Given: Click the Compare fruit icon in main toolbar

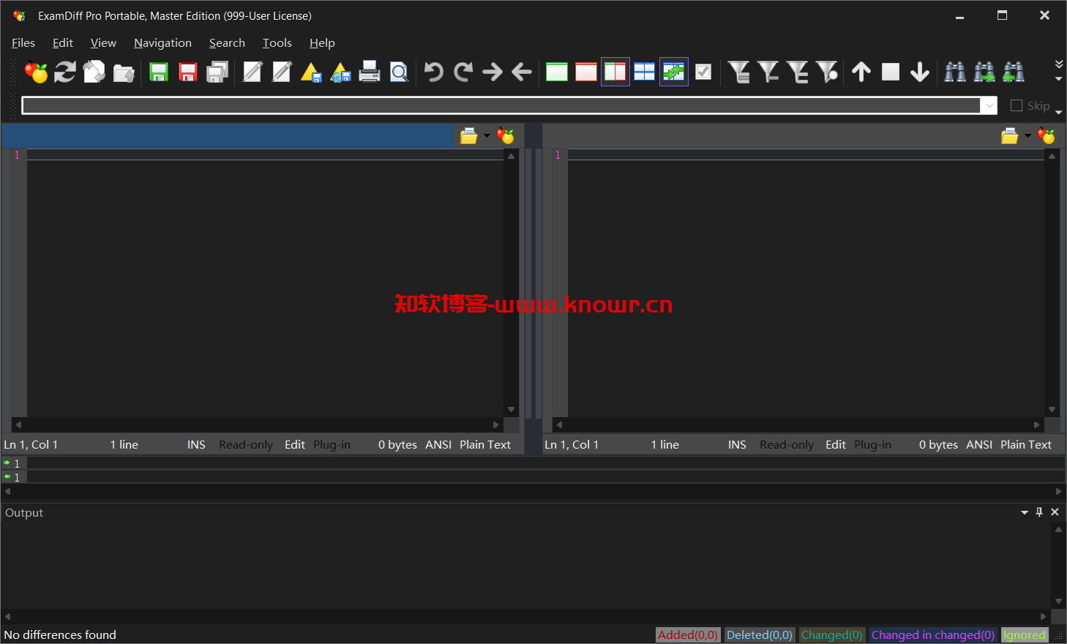Looking at the screenshot, I should tap(36, 72).
